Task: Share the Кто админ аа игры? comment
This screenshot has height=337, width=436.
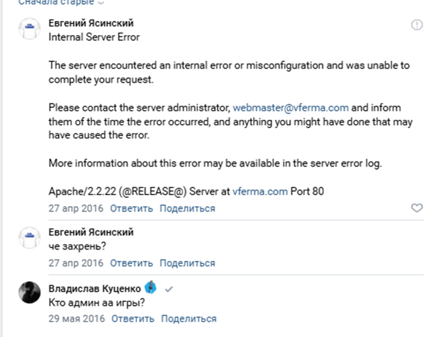Action: coord(189,318)
